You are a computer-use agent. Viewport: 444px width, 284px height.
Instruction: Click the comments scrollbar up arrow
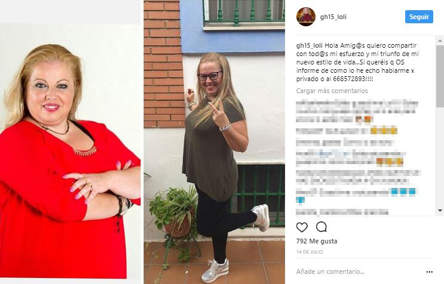click(x=440, y=41)
